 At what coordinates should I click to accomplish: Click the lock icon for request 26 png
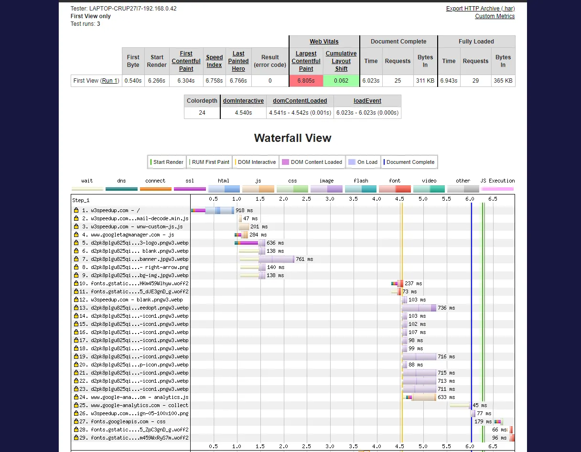tap(76, 413)
